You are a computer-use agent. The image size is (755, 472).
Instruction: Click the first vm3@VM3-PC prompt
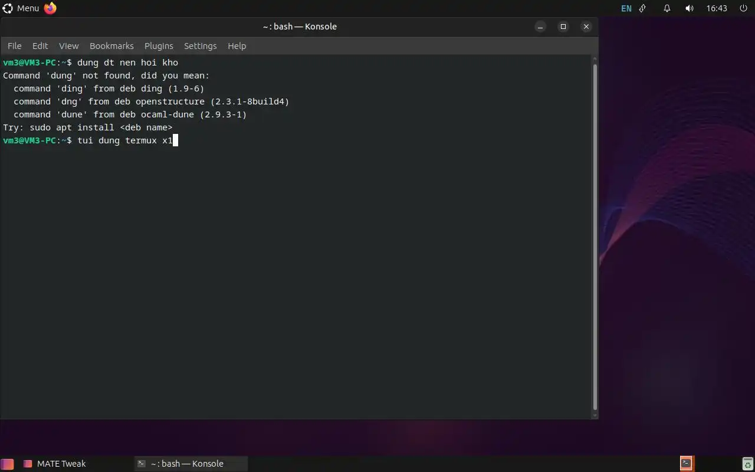(37, 63)
